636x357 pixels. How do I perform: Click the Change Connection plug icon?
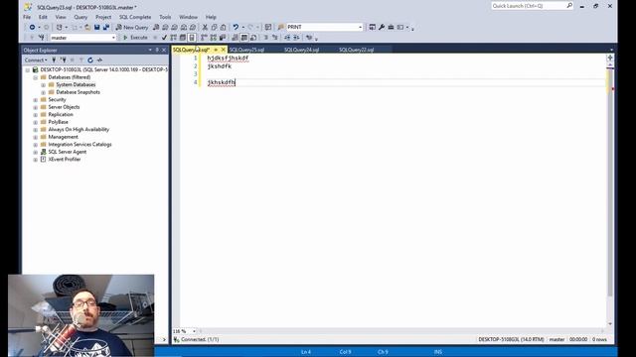41,38
